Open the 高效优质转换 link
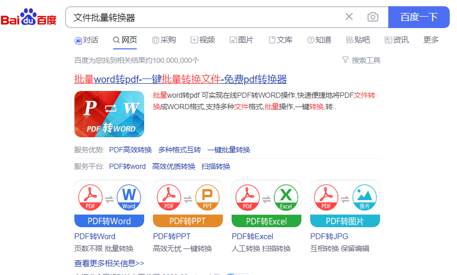Image resolution: width=457 pixels, height=275 pixels. click(174, 166)
